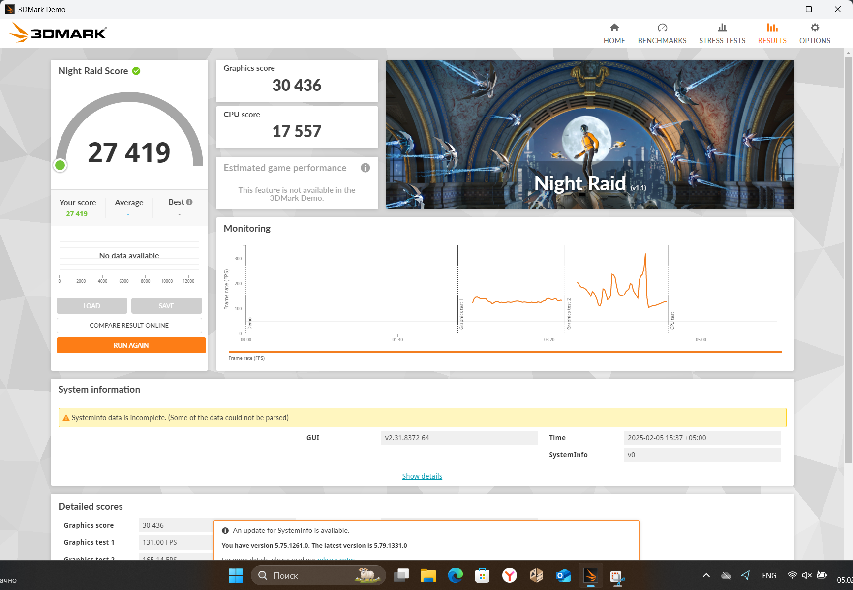Open Snipping Tool from taskbar
The width and height of the screenshot is (853, 590).
pos(617,576)
